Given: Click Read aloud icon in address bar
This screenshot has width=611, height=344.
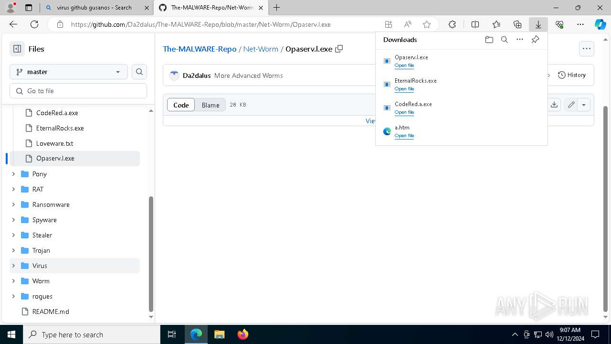Looking at the screenshot, I should tap(408, 24).
